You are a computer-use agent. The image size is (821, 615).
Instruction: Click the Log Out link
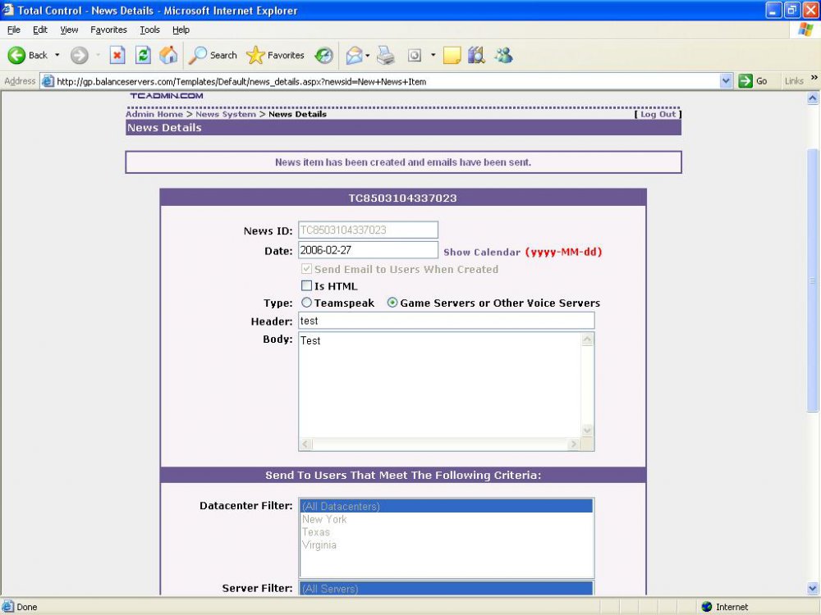(658, 114)
